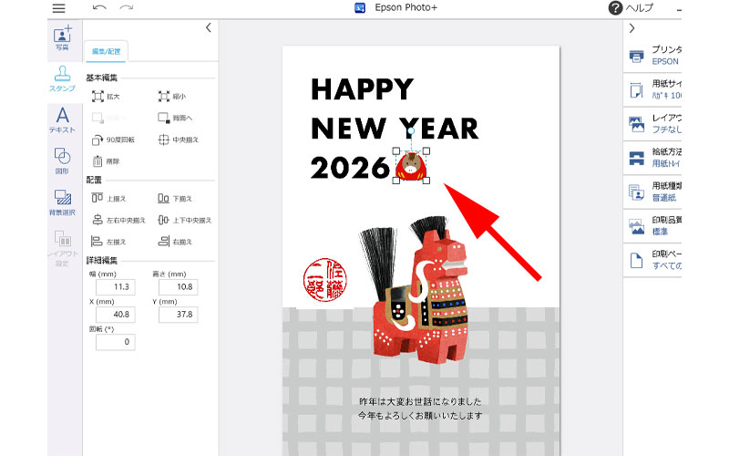Edit the rotation (回転) field
Viewport: 729px width, 456px height.
tap(116, 342)
